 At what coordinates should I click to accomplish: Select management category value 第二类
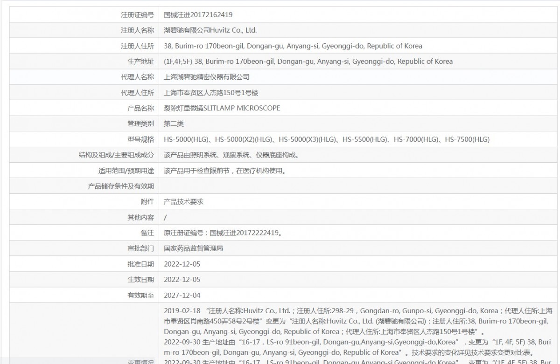pos(174,124)
